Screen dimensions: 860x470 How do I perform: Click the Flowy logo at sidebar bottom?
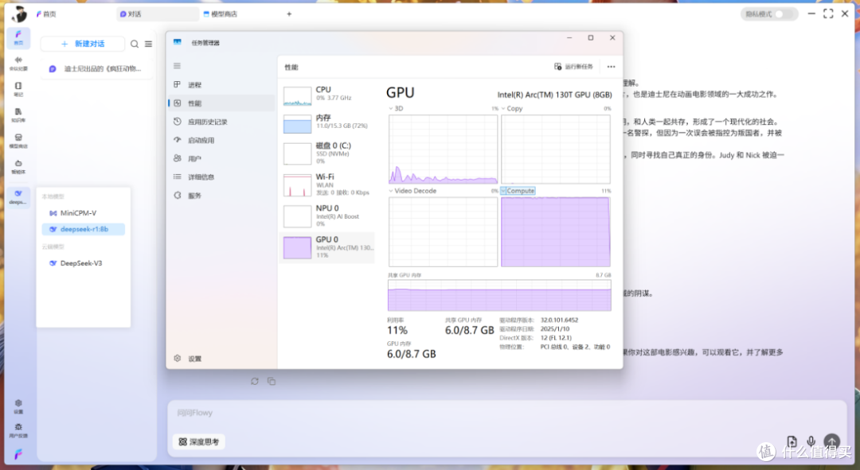18,454
